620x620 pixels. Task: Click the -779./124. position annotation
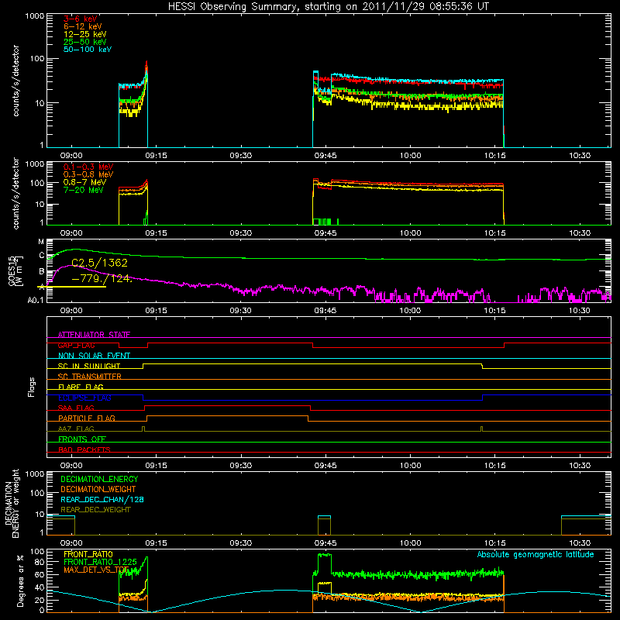tap(102, 278)
